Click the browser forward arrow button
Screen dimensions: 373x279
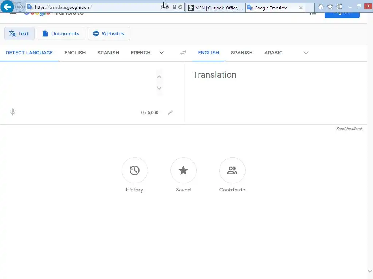tap(20, 7)
